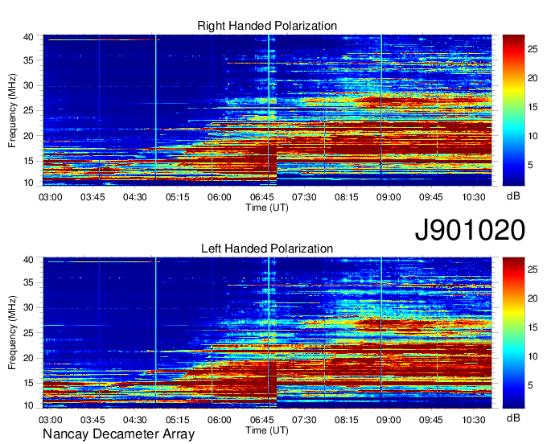Click the Right Handed plot's color scale bar
This screenshot has height=444, width=547.
point(513,110)
